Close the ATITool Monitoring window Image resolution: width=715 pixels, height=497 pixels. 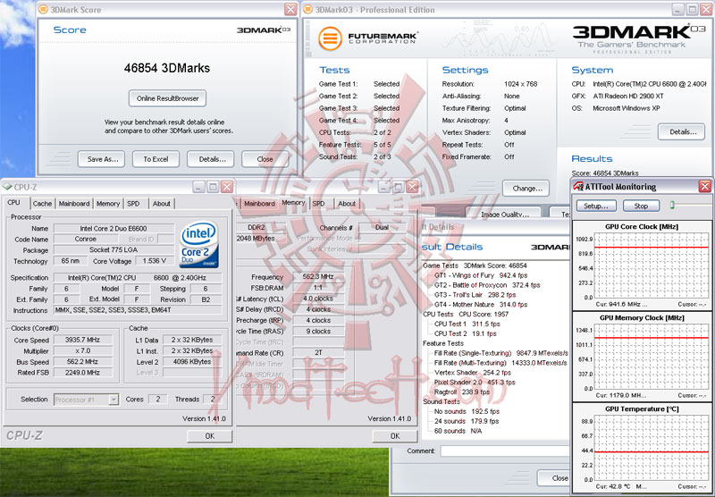(x=705, y=186)
